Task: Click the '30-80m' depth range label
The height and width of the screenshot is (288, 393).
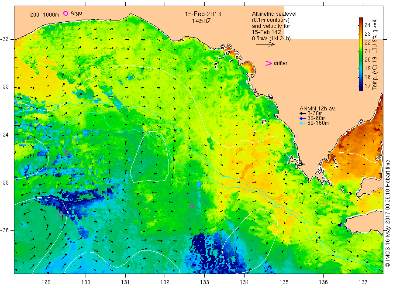Action: [x=317, y=118]
